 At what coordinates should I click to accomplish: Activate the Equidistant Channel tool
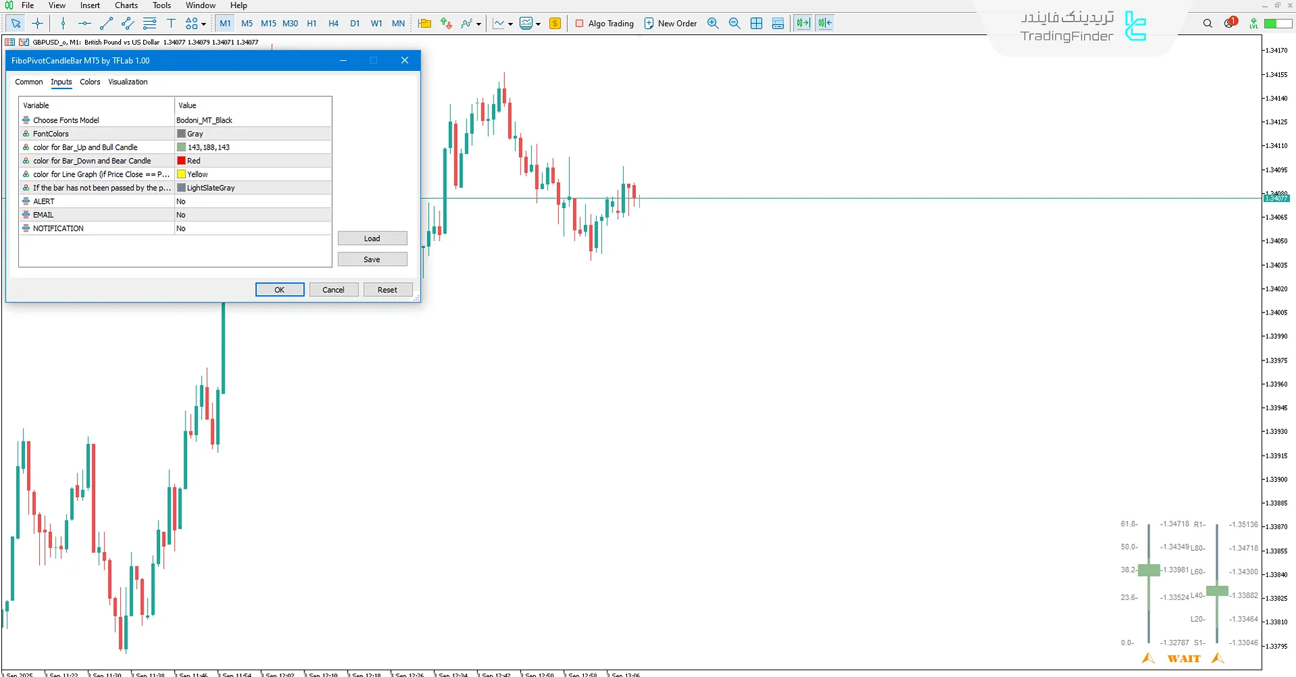pyautogui.click(x=128, y=23)
